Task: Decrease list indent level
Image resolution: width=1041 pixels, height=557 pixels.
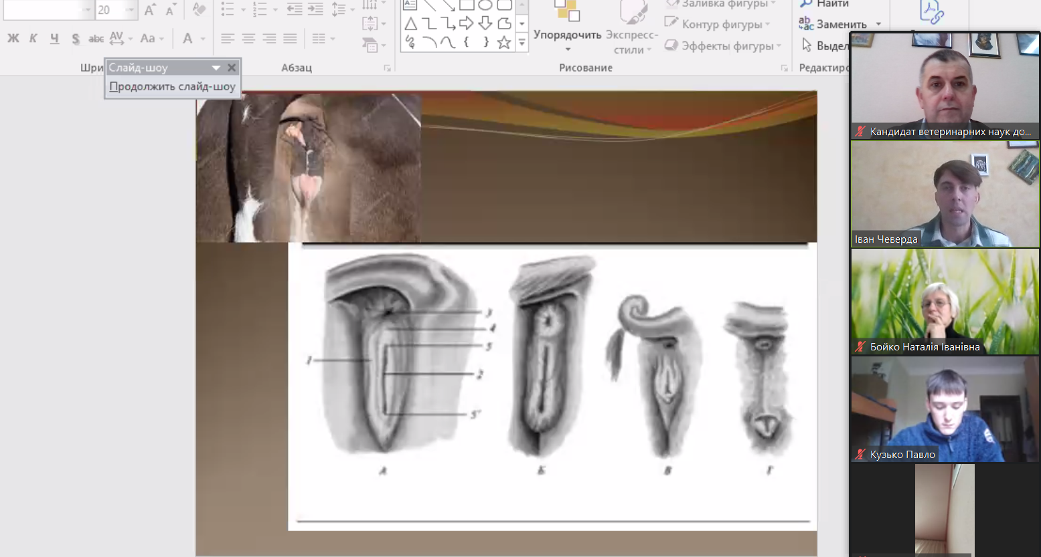Action: pyautogui.click(x=294, y=9)
